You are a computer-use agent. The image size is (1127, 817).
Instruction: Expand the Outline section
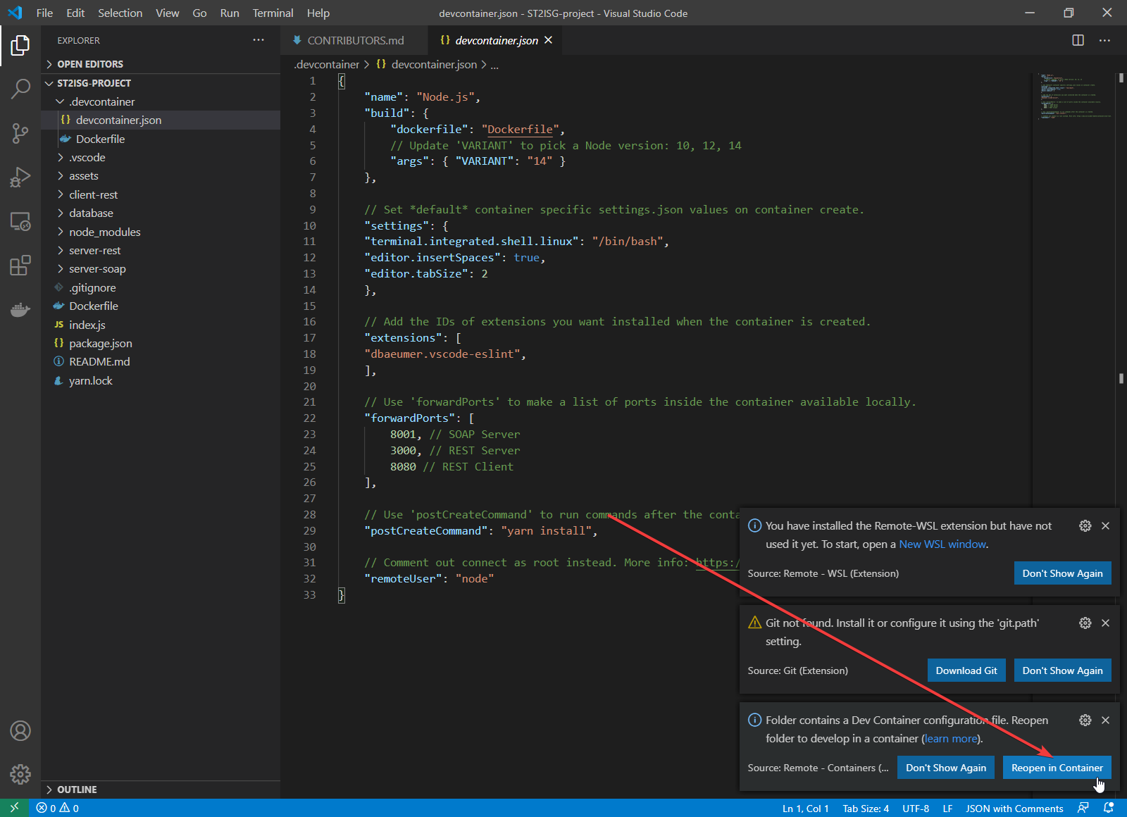point(161,790)
